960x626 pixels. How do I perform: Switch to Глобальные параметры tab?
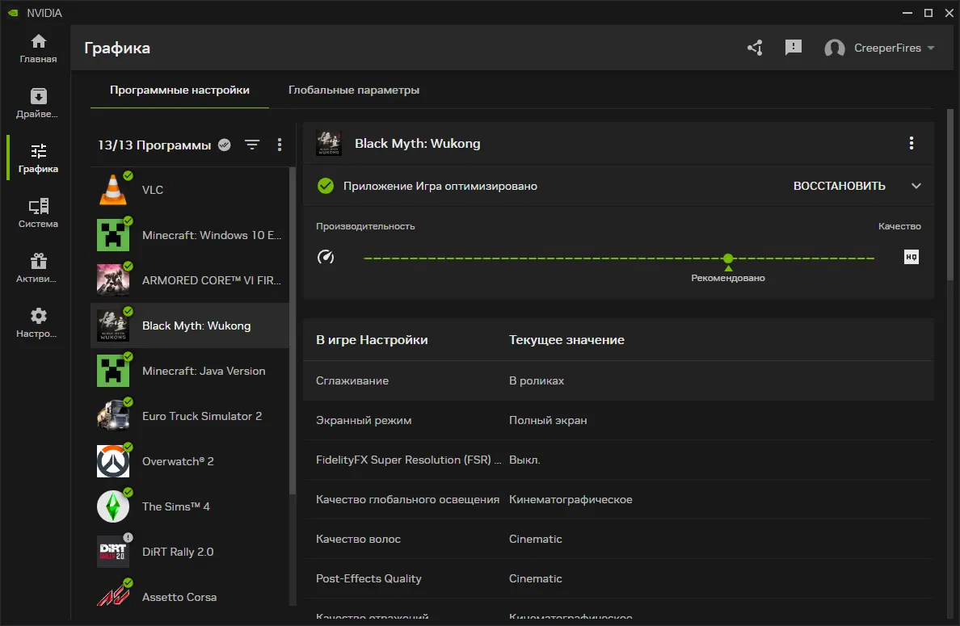click(x=354, y=90)
